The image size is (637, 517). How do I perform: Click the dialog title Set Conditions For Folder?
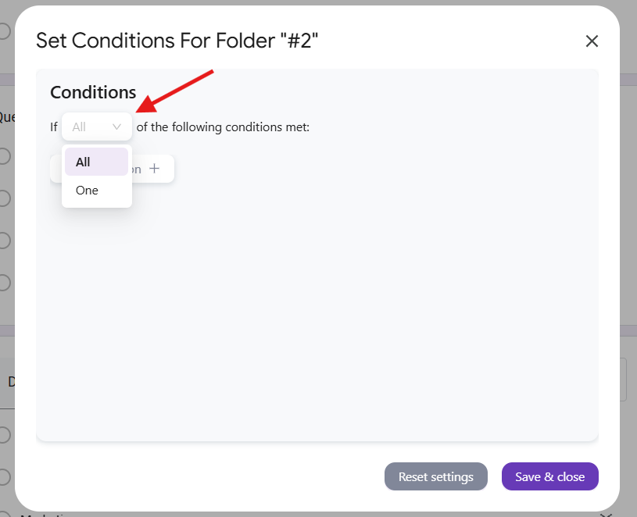(x=177, y=41)
